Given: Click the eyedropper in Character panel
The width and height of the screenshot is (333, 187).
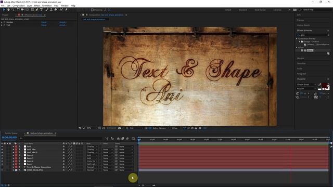Looking at the screenshot, I should [x=319, y=85].
